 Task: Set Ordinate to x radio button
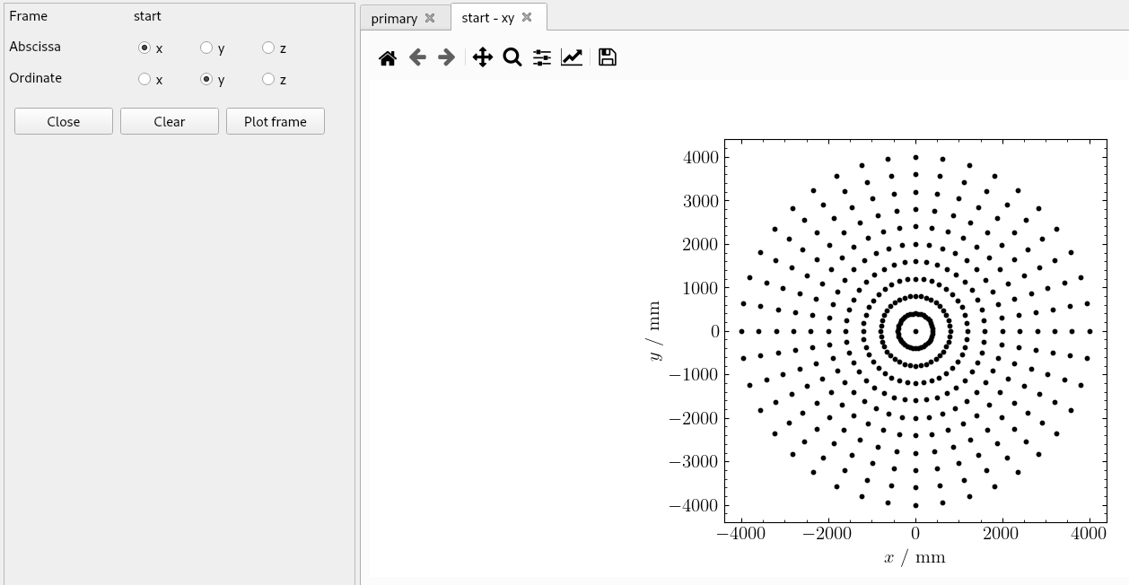(144, 79)
